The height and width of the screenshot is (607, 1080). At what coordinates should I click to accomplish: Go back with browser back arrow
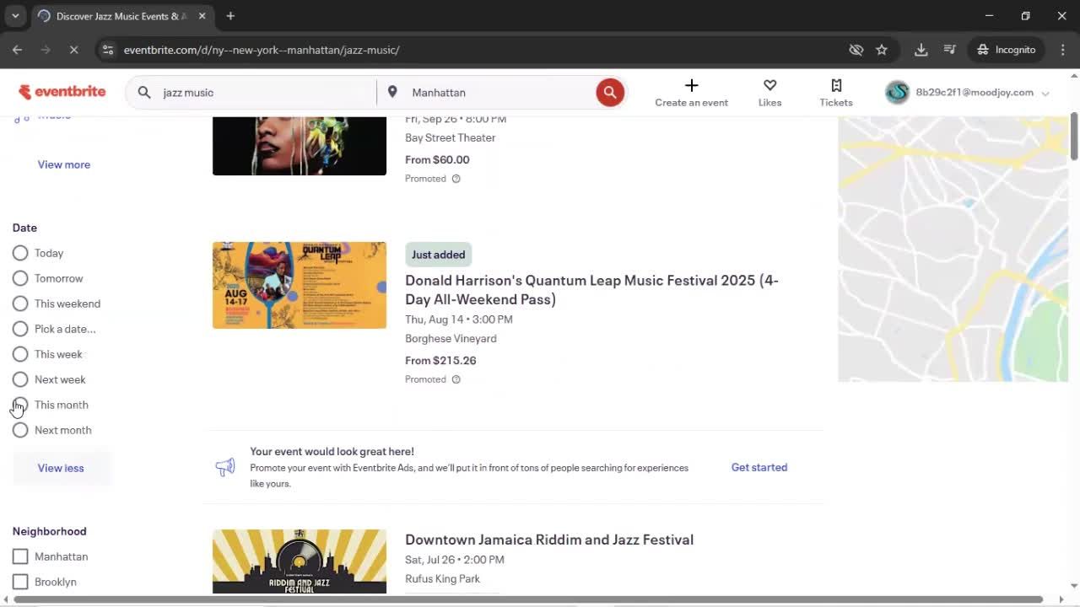click(x=17, y=50)
